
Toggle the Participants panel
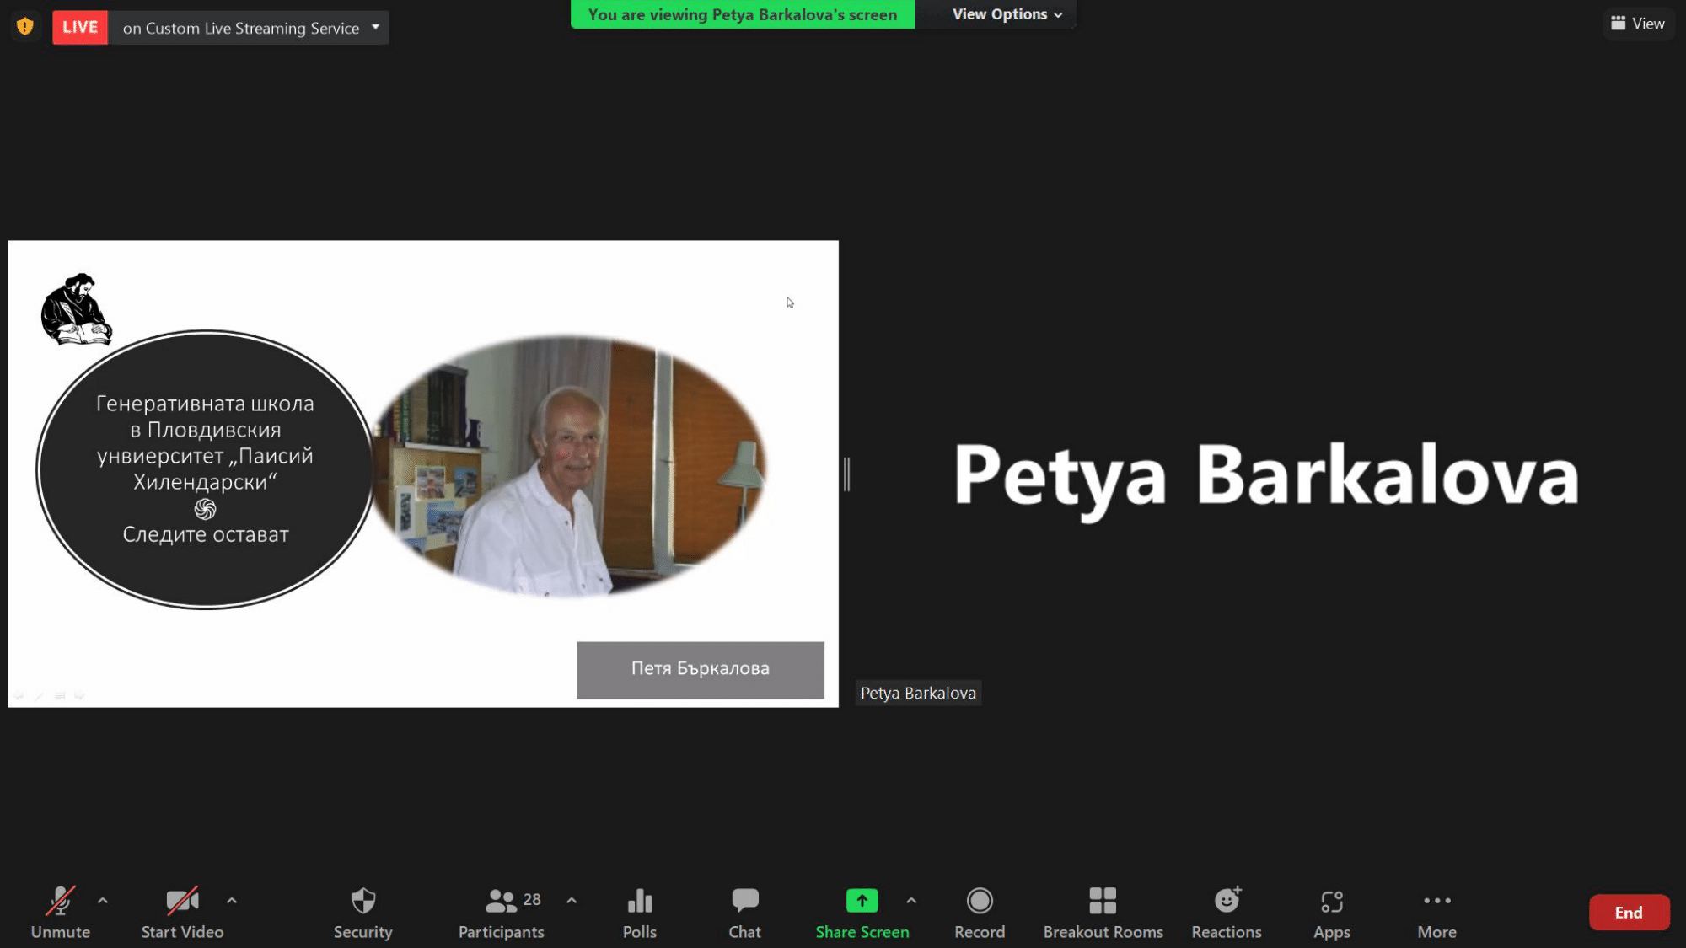(x=501, y=912)
